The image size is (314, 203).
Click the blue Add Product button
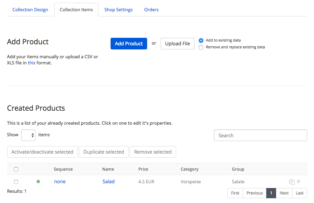[x=129, y=44]
